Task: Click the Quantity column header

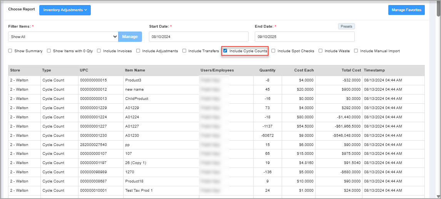Action: click(267, 70)
